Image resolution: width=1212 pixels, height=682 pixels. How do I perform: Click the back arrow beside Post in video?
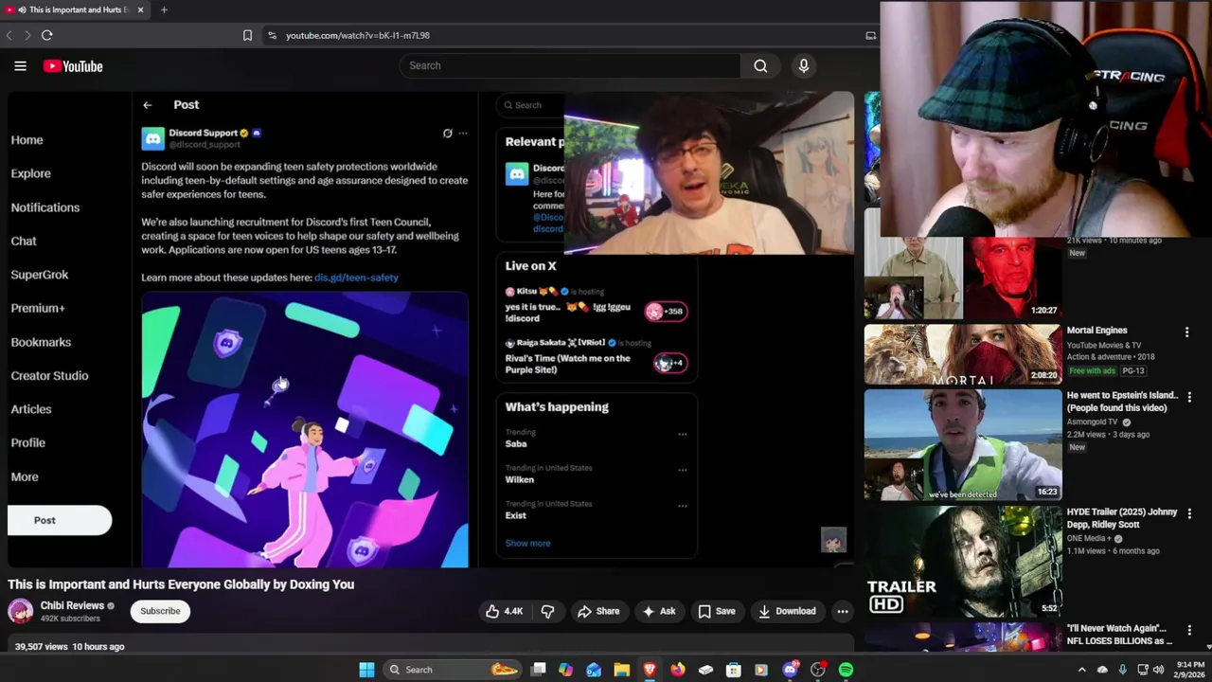coord(148,105)
